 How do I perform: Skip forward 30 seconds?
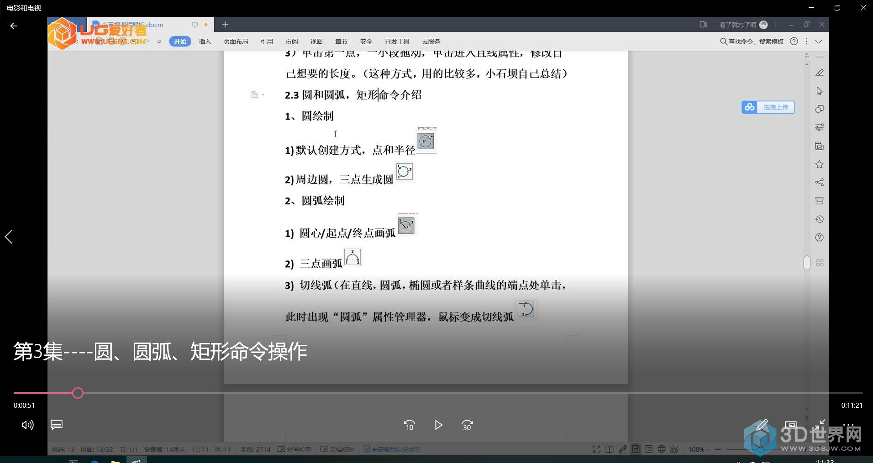click(467, 425)
